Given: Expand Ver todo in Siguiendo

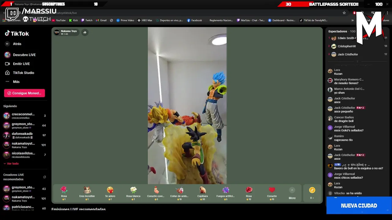Looking at the screenshot, I should pyautogui.click(x=11, y=163).
